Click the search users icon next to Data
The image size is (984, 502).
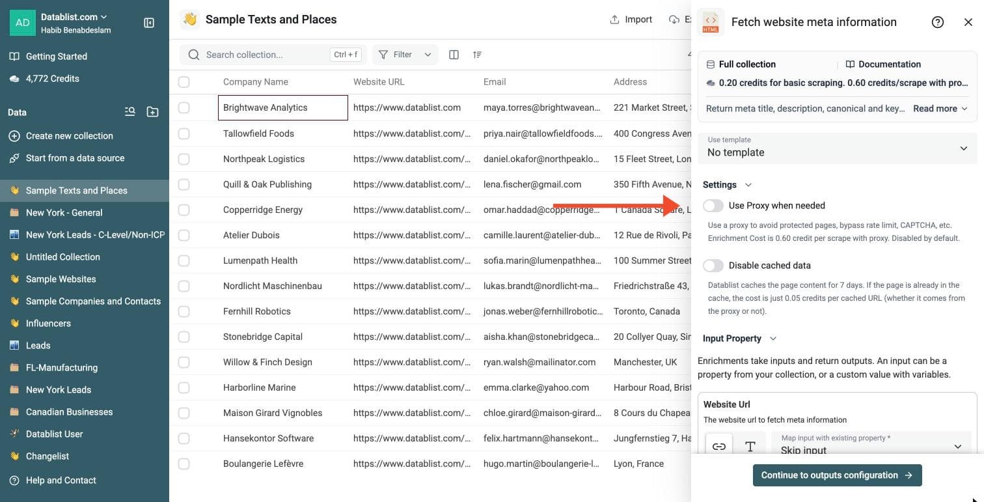pos(130,112)
